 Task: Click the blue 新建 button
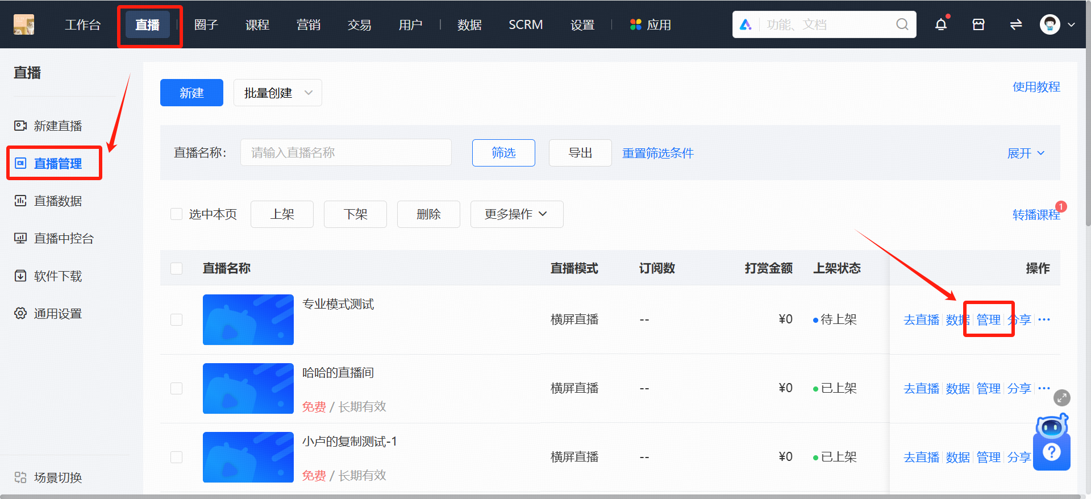pyautogui.click(x=191, y=93)
